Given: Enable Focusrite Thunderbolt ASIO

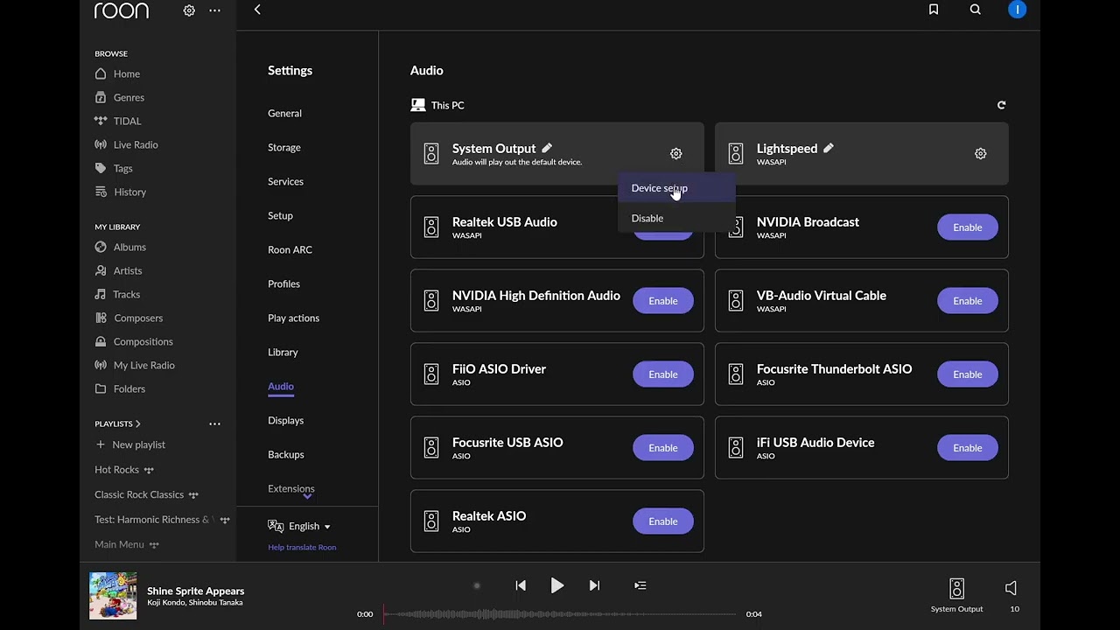Looking at the screenshot, I should 968,374.
